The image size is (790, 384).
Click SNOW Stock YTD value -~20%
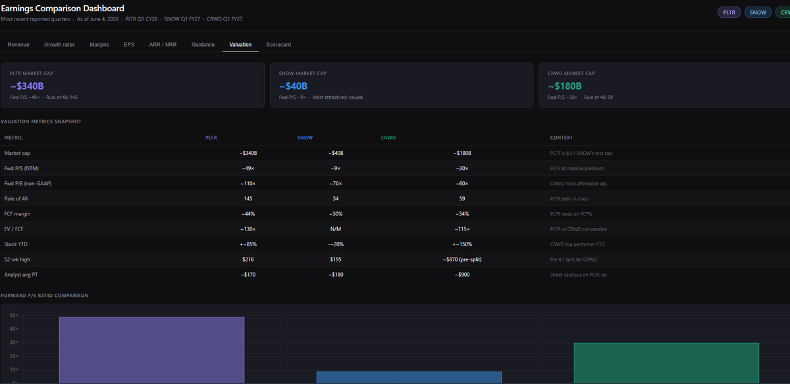pyautogui.click(x=336, y=244)
